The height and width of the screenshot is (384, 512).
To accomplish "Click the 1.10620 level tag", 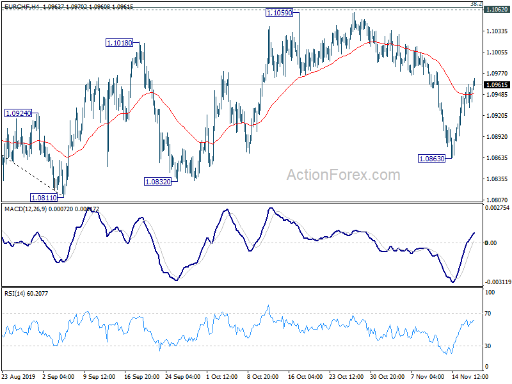I will [x=497, y=9].
